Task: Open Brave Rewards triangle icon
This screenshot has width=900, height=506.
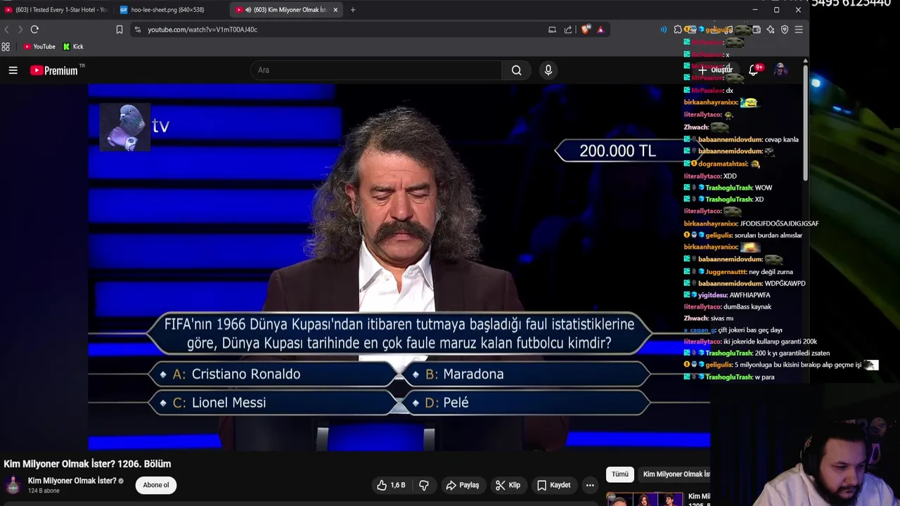Action: click(x=600, y=30)
